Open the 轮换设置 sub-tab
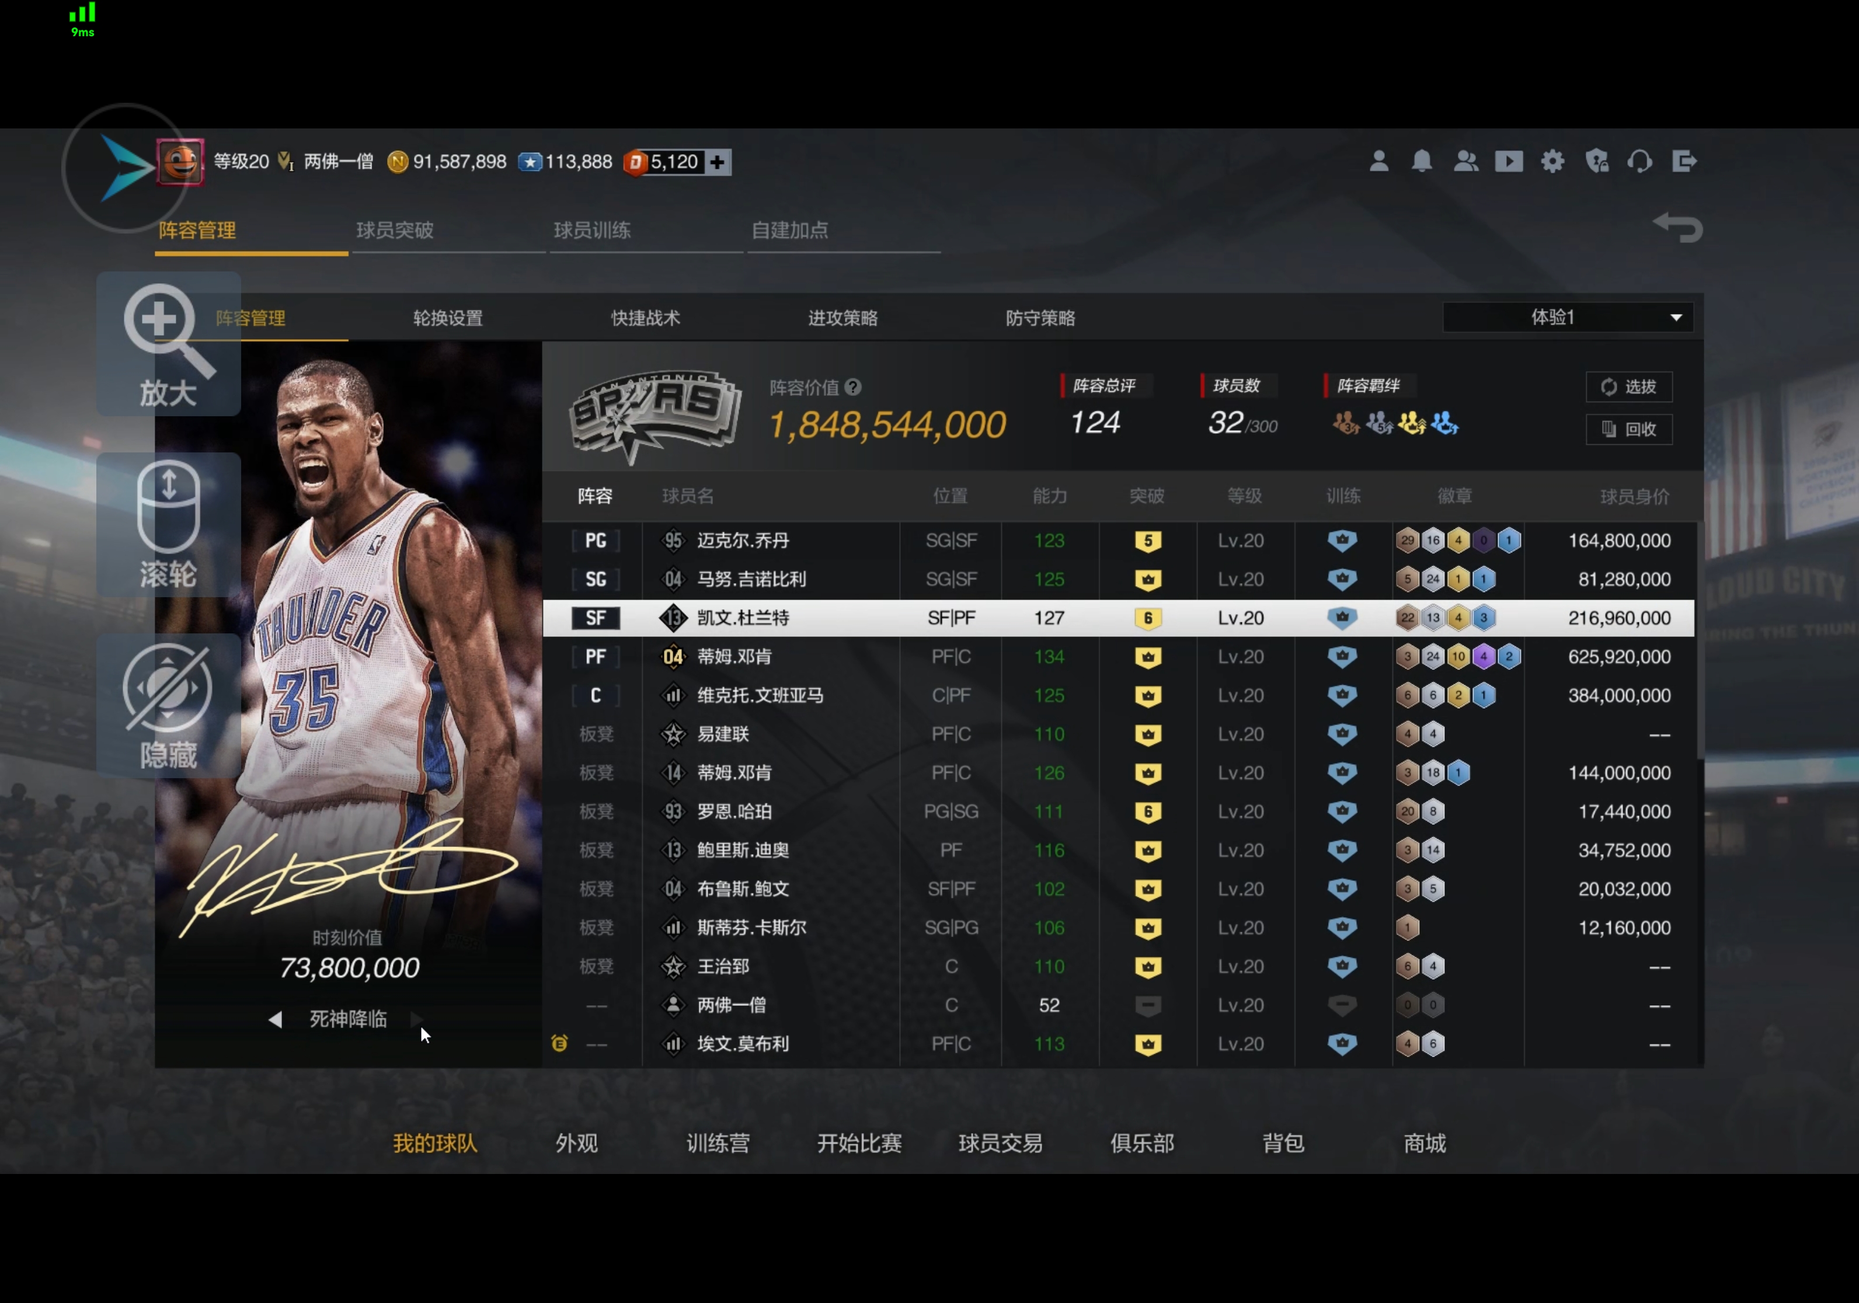The image size is (1859, 1303). [x=448, y=318]
